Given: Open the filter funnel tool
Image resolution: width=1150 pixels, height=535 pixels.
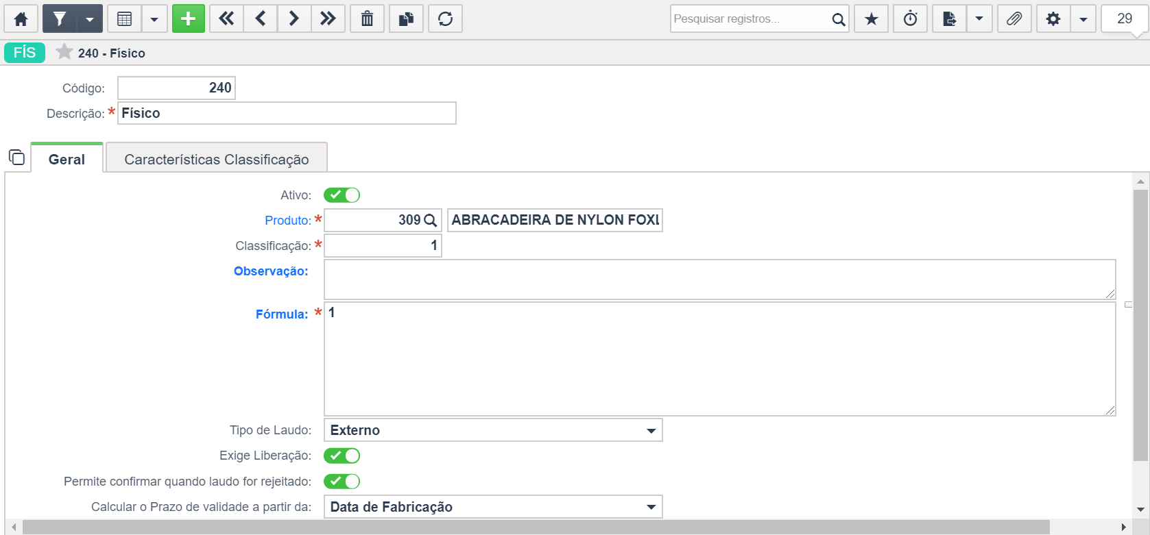Looking at the screenshot, I should 60,19.
